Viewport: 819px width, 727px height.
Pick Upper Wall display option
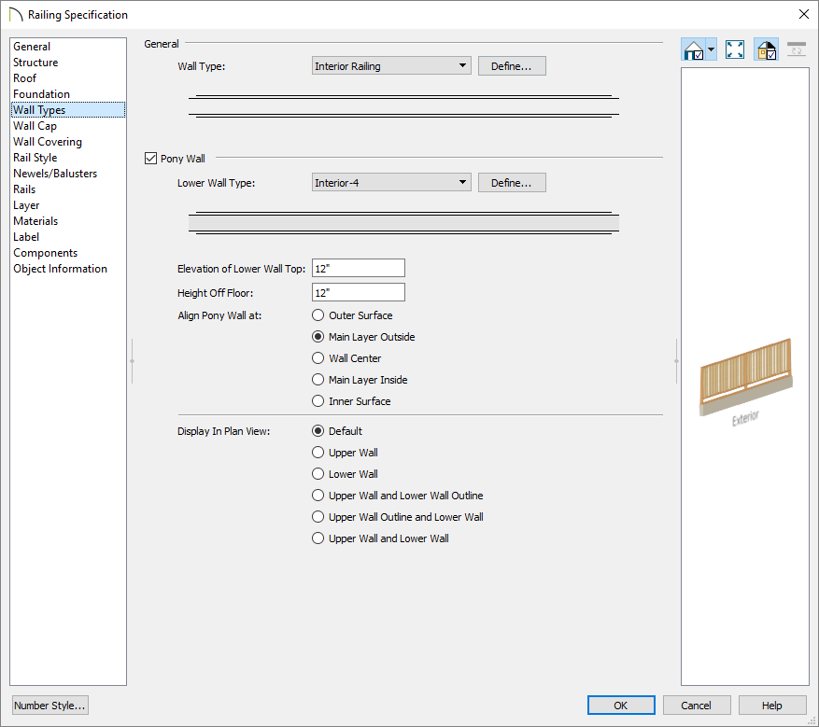click(x=318, y=452)
